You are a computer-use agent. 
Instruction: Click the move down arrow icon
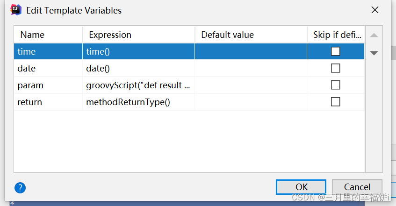tap(374, 53)
